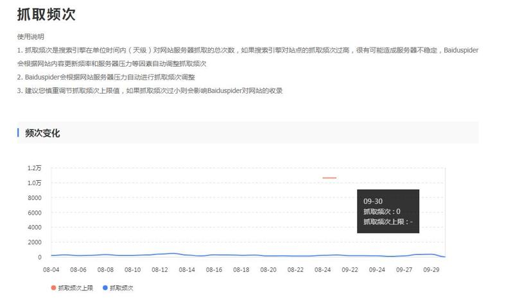Click the 09-29 x-axis date label
This screenshot has height=307, width=513.
point(431,270)
